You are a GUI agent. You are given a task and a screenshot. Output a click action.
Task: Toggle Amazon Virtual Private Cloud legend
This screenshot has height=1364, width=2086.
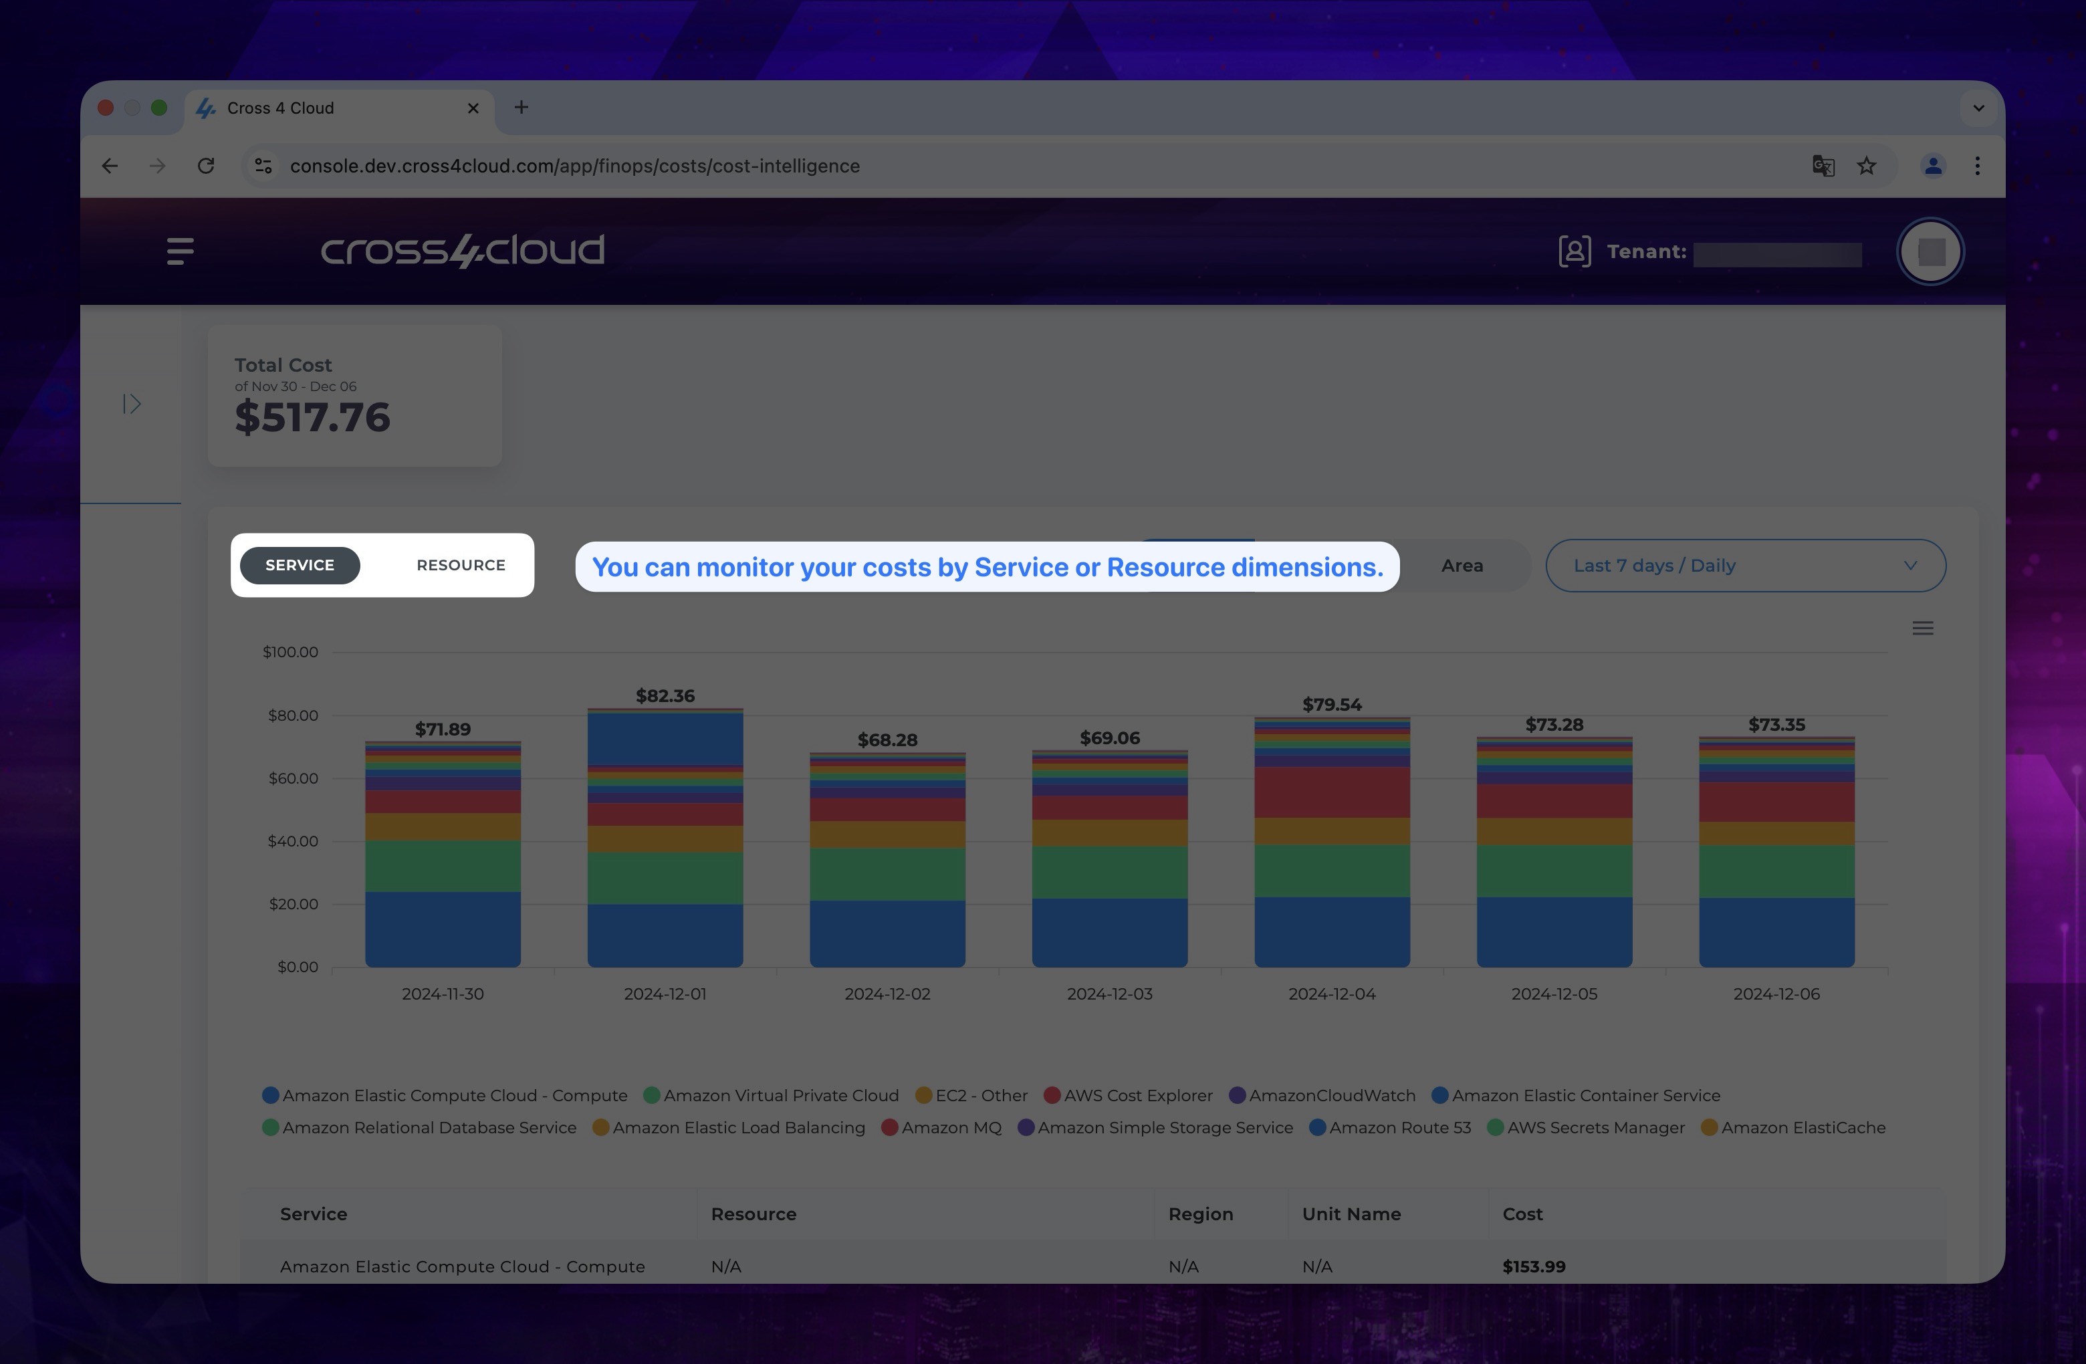772,1096
